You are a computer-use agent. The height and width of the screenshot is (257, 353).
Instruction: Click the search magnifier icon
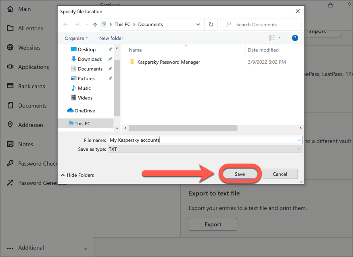(228, 24)
